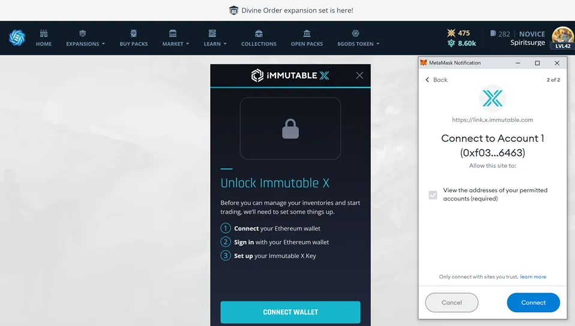Close the Immutable X dialog
Screen dimensions: 575x326
[360, 76]
